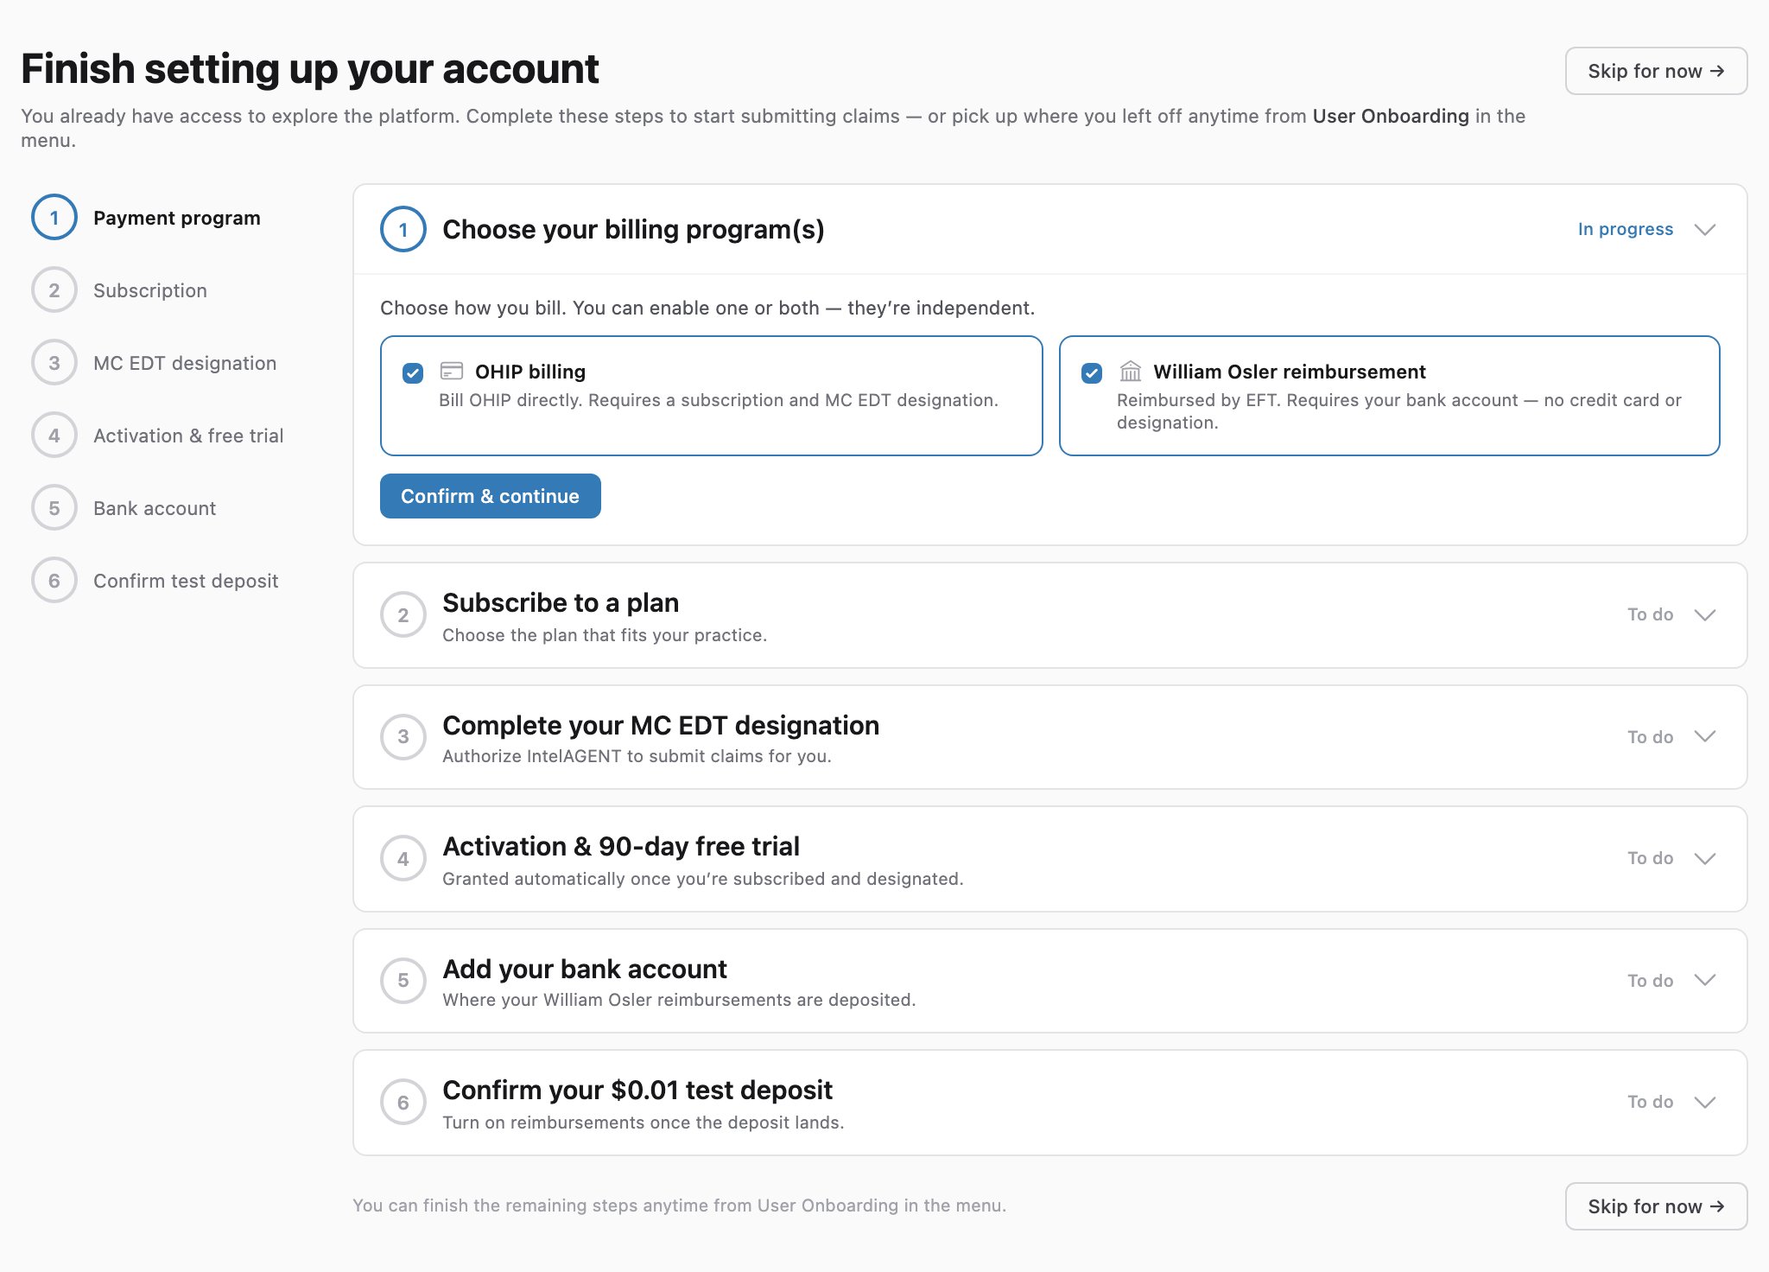Click the bottom Skip for now button
The width and height of the screenshot is (1769, 1272).
pyautogui.click(x=1656, y=1206)
